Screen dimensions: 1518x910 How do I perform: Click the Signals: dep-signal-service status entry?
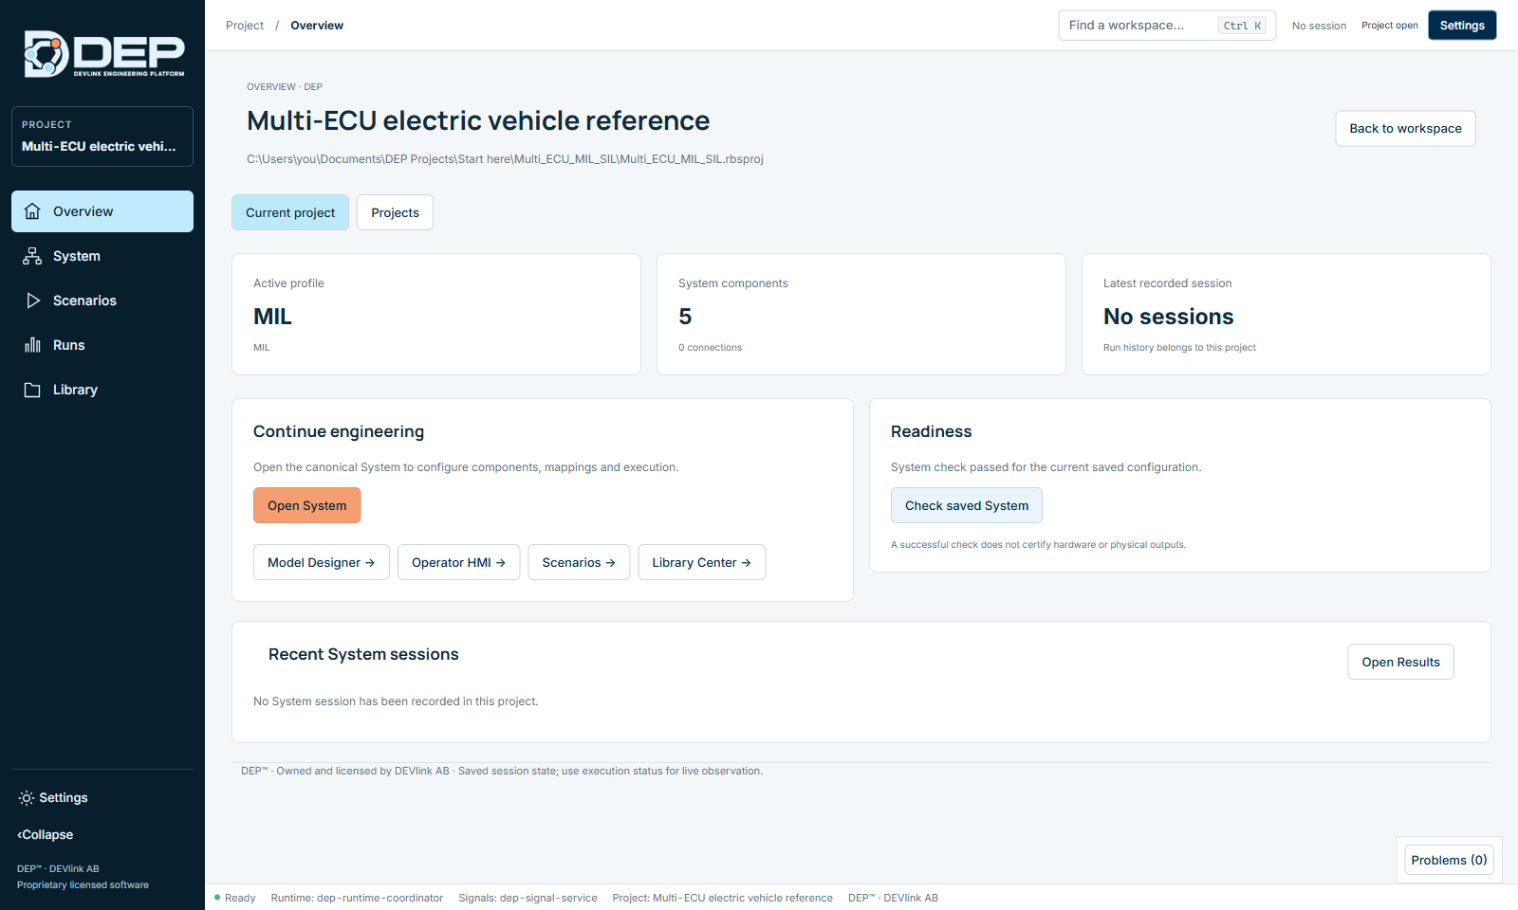(528, 898)
